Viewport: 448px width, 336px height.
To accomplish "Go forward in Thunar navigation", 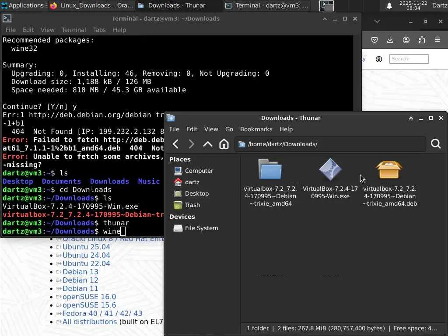I will [192, 144].
